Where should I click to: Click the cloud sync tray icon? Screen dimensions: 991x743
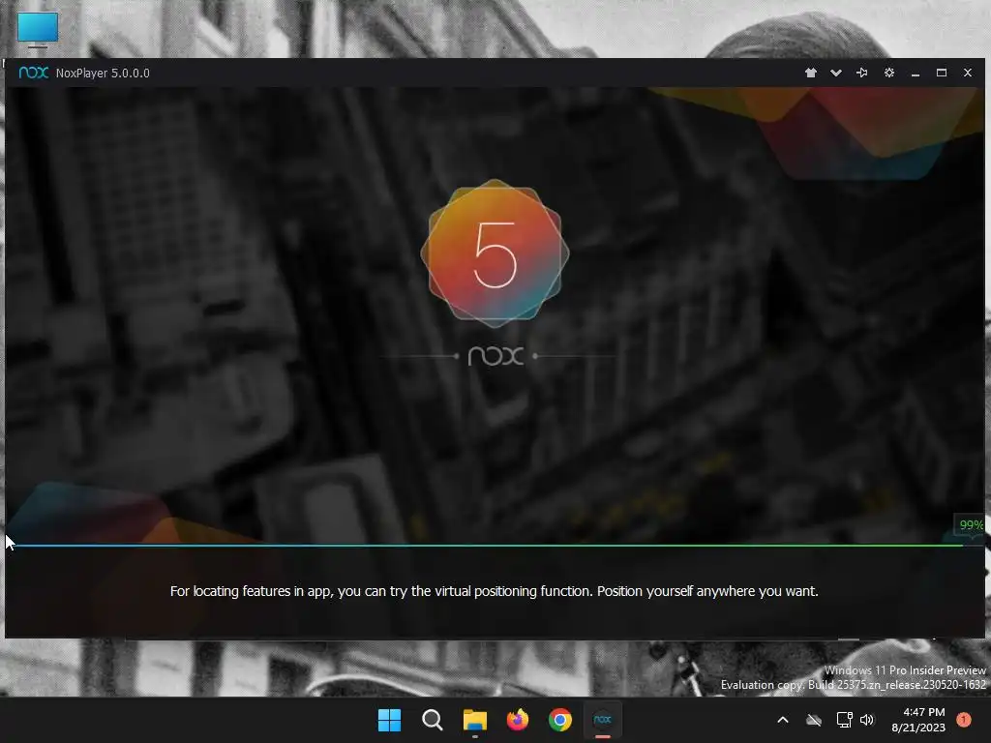click(x=814, y=720)
